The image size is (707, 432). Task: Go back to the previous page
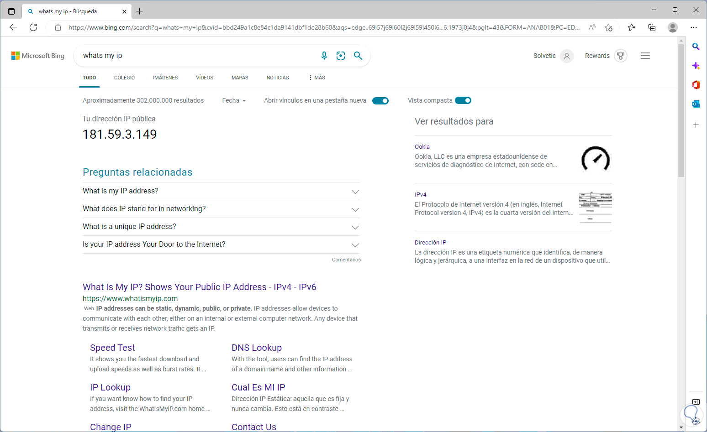[13, 27]
